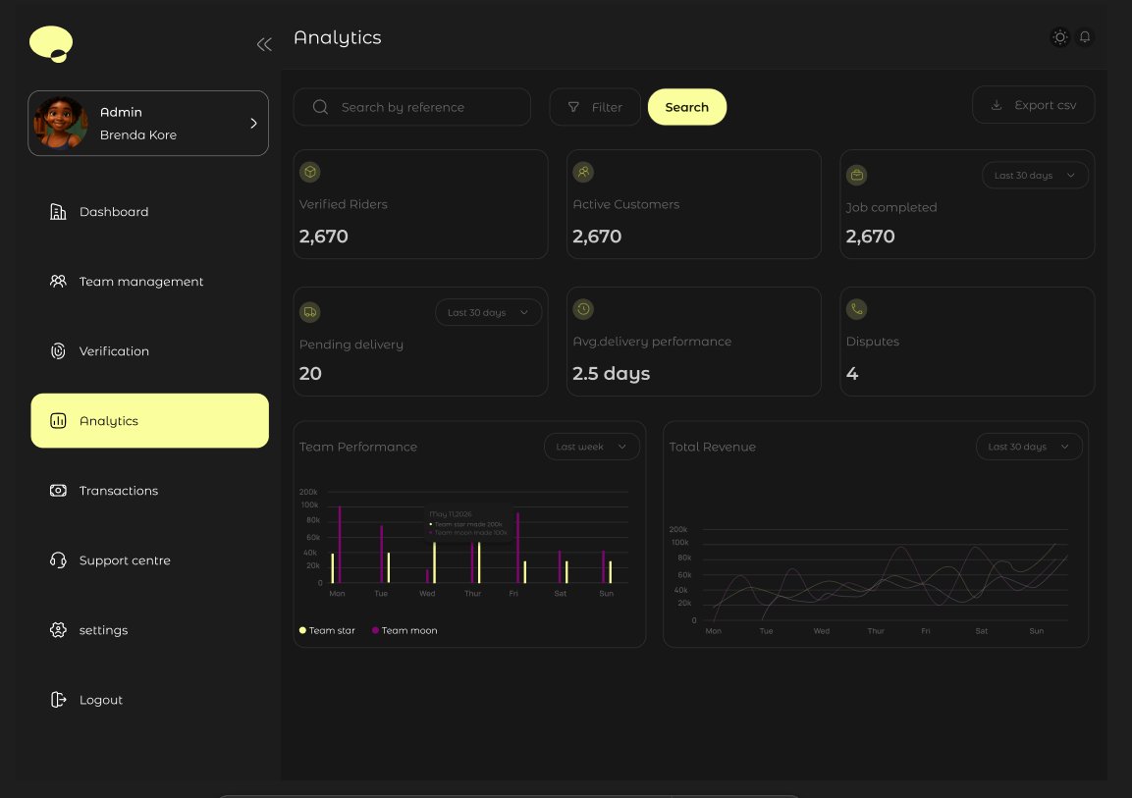Image resolution: width=1132 pixels, height=798 pixels.
Task: Click Monday's tall purple bar in Team Performance
Action: (x=340, y=545)
